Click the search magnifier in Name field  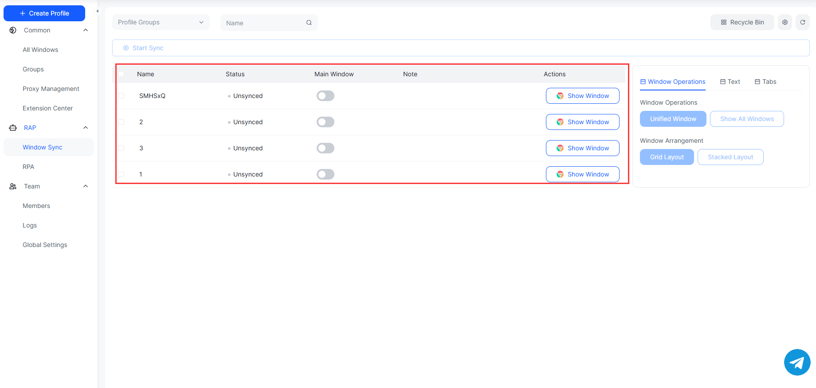tap(309, 23)
